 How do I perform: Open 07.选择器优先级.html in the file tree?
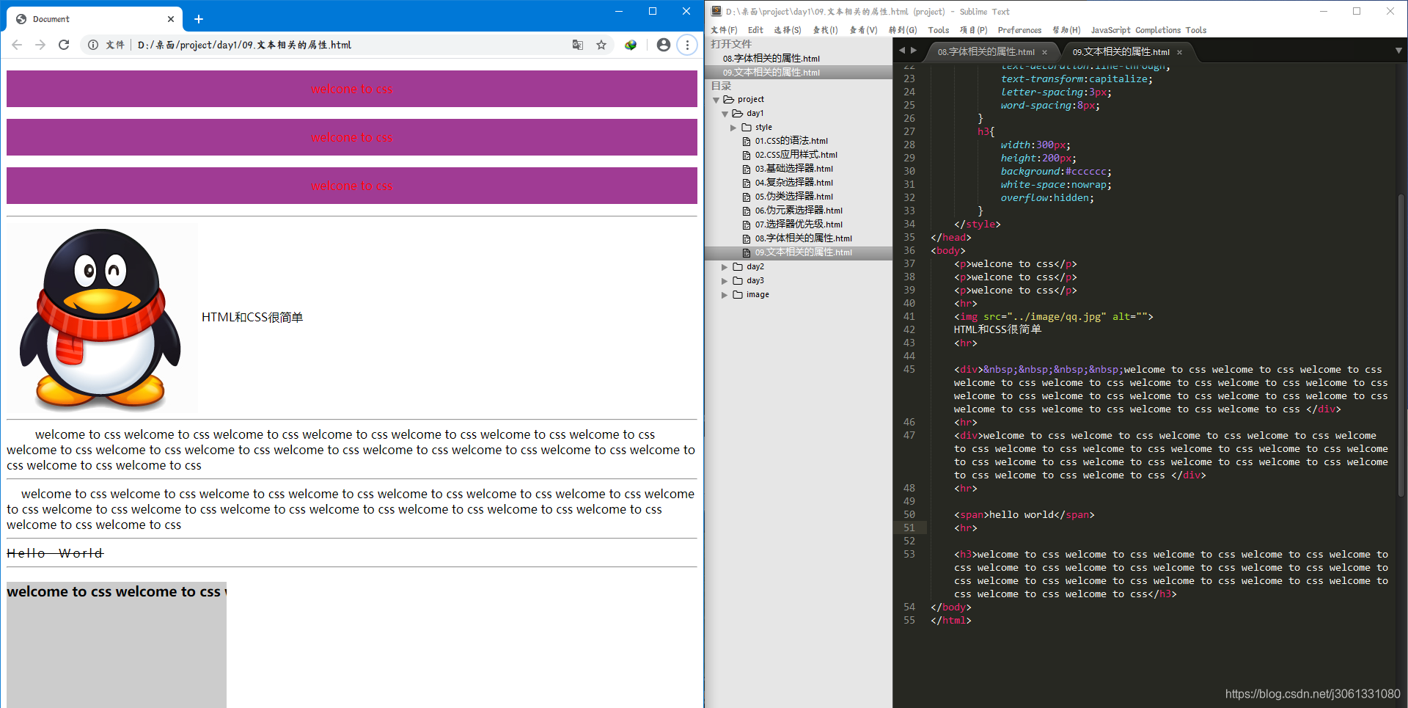[799, 225]
